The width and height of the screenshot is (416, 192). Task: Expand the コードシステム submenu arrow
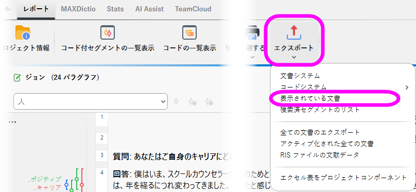407,87
